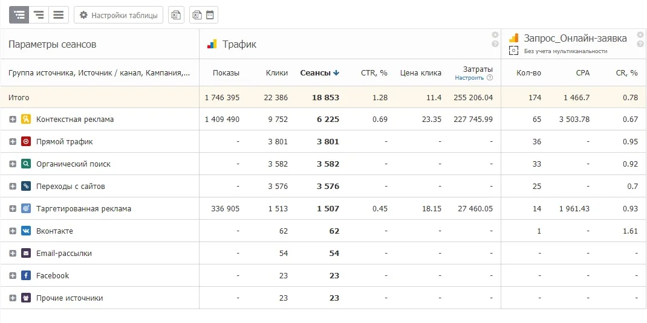Export table to Excel icon
This screenshot has height=323, width=647.
pos(176,15)
